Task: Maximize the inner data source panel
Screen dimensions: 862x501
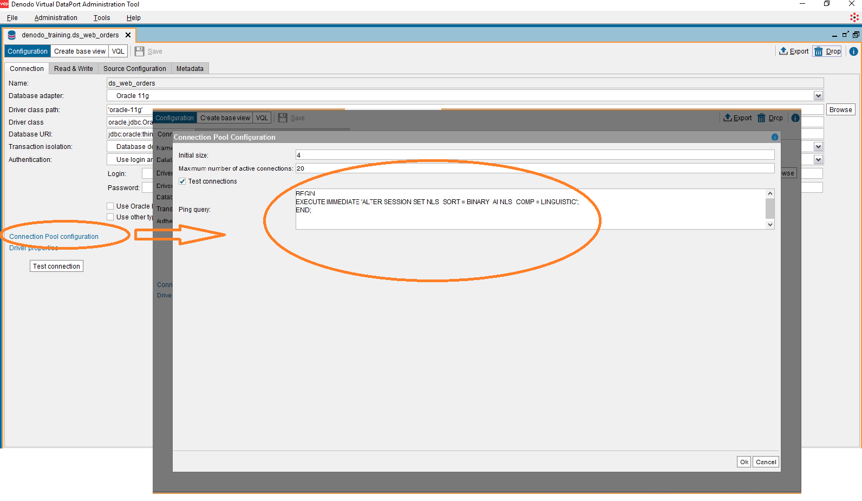Action: point(845,35)
